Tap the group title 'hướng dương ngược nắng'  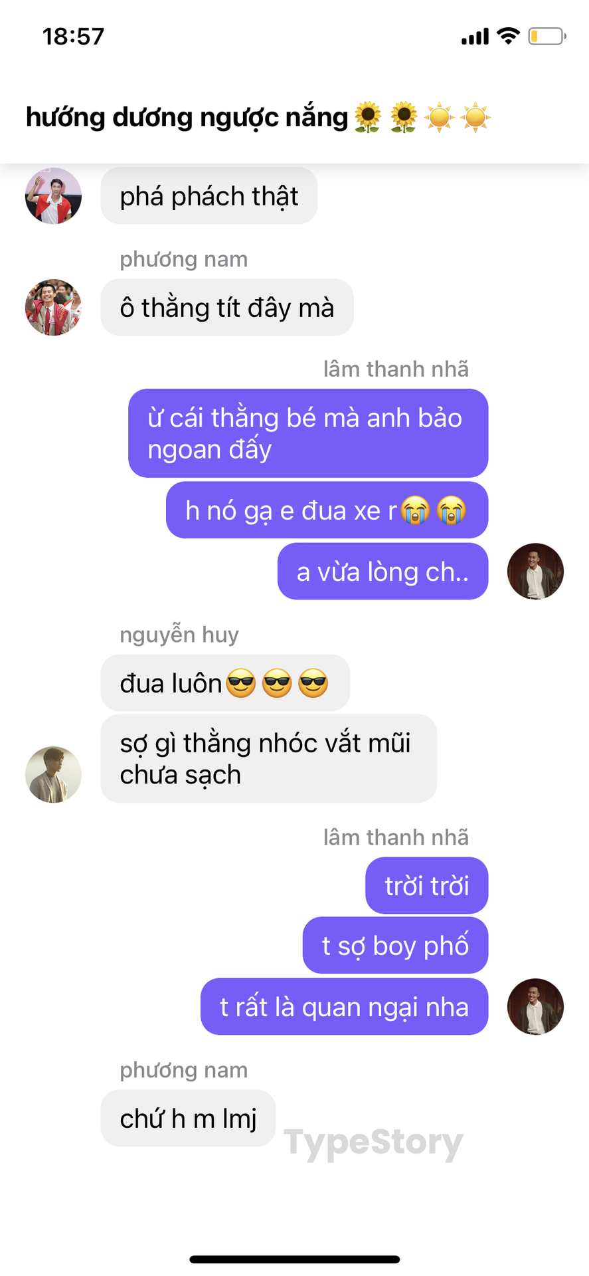(187, 118)
